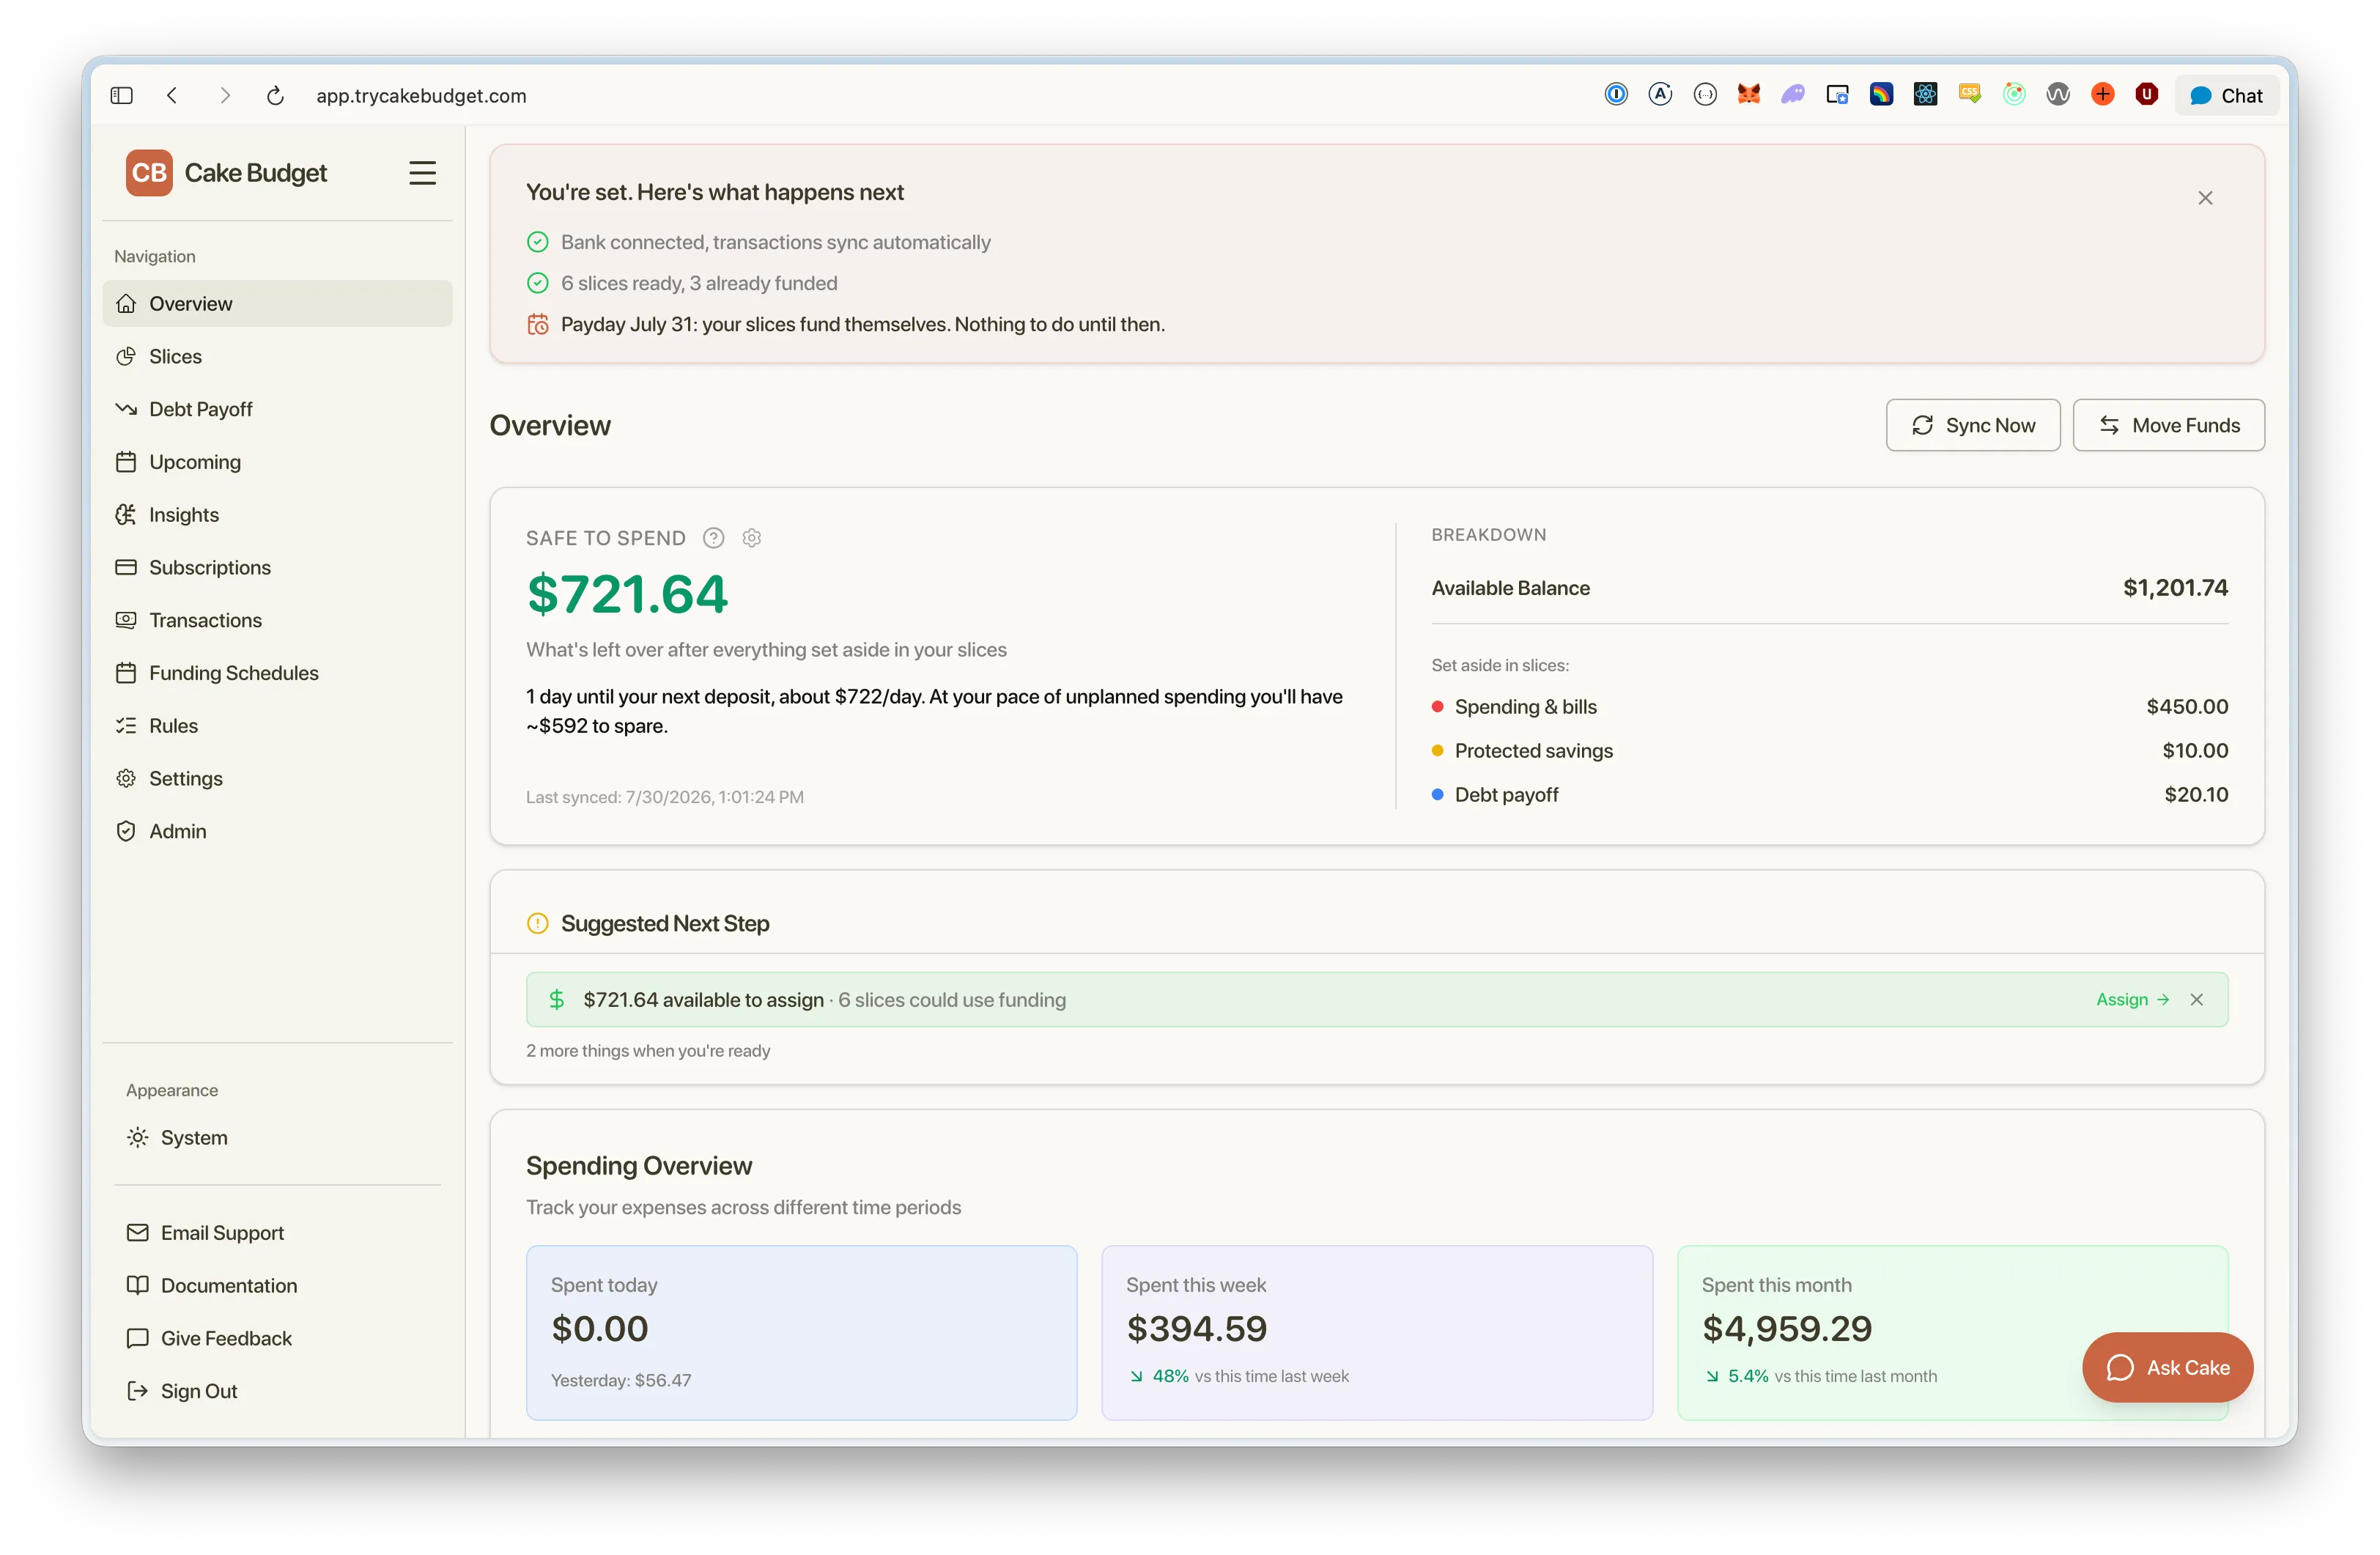Screen dimensions: 2380x1555
Task: Click the orange plus extension icon
Action: coord(2102,94)
